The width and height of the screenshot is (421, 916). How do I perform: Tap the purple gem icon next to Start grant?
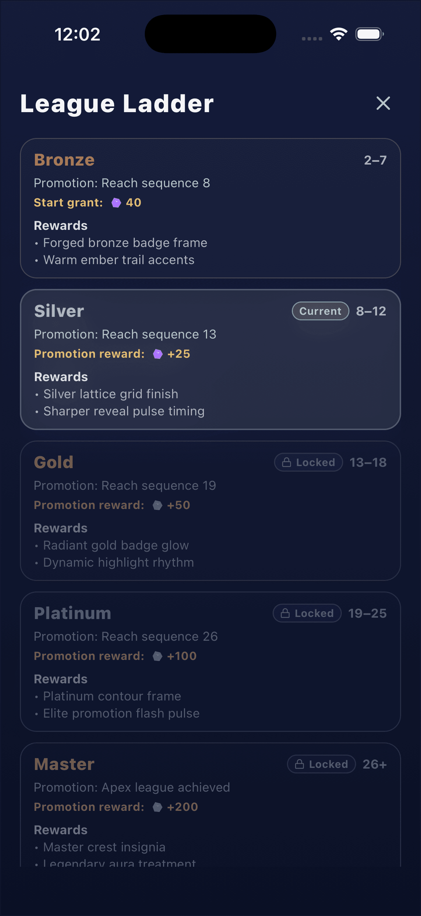click(117, 203)
